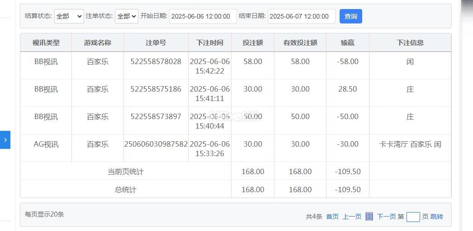The width and height of the screenshot is (473, 231).
Task: Click the 开始日期 date field
Action: 203,16
